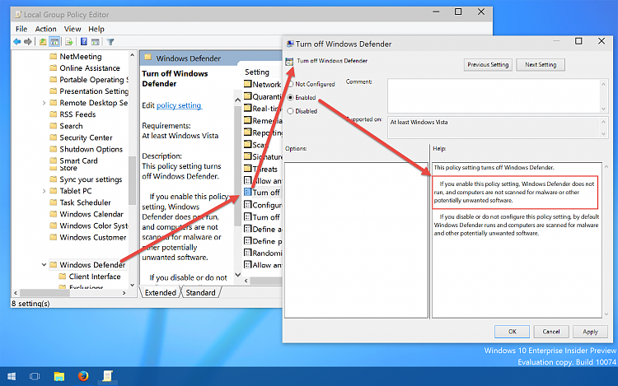Select Smart Card tree item
Image resolution: width=618 pixels, height=386 pixels.
(78, 160)
